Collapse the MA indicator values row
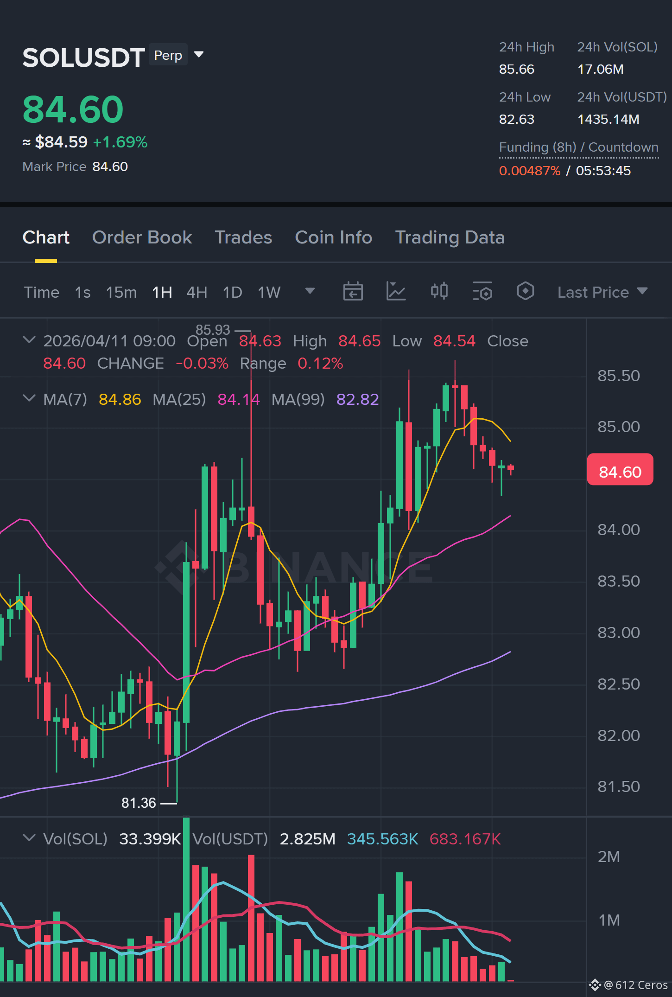The width and height of the screenshot is (672, 997). [29, 399]
